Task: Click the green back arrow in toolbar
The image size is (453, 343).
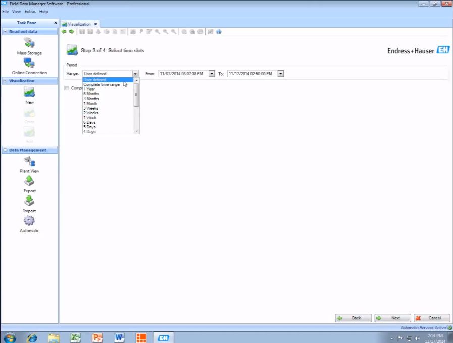Action: (64, 32)
